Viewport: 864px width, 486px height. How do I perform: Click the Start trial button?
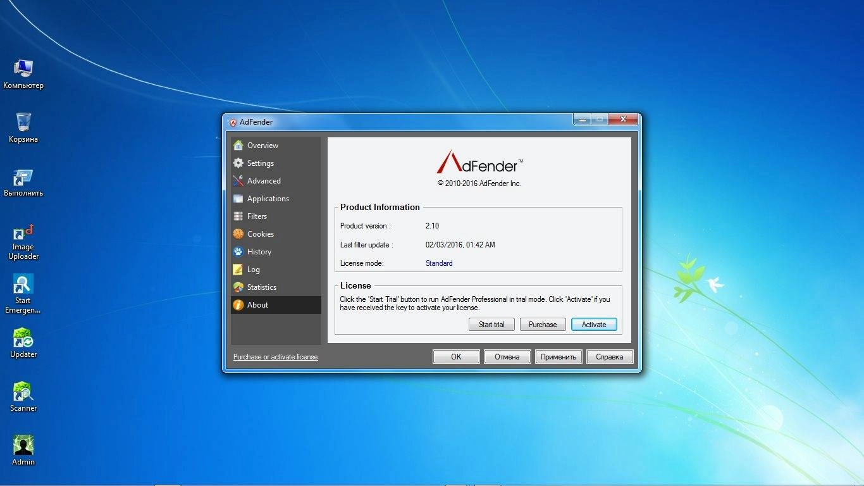click(491, 324)
